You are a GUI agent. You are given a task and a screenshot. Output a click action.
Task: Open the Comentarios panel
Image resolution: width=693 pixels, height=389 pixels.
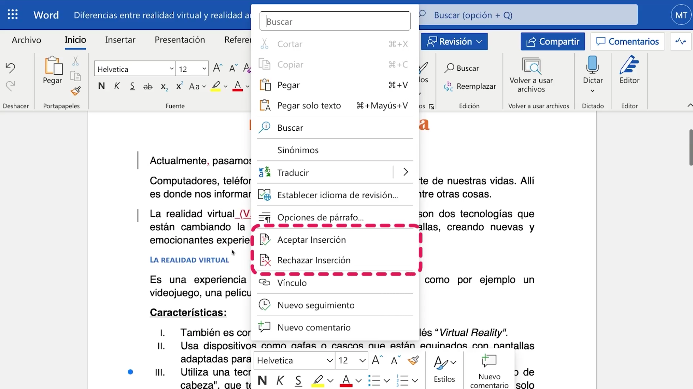coord(627,41)
